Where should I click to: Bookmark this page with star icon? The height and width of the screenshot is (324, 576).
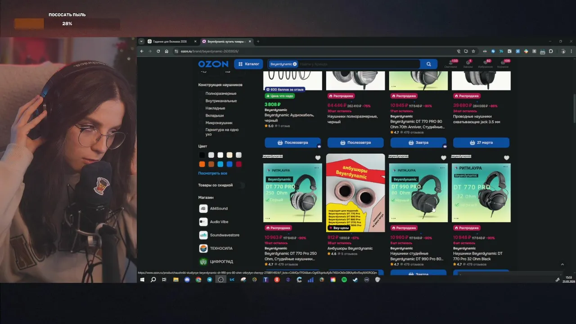pyautogui.click(x=473, y=51)
